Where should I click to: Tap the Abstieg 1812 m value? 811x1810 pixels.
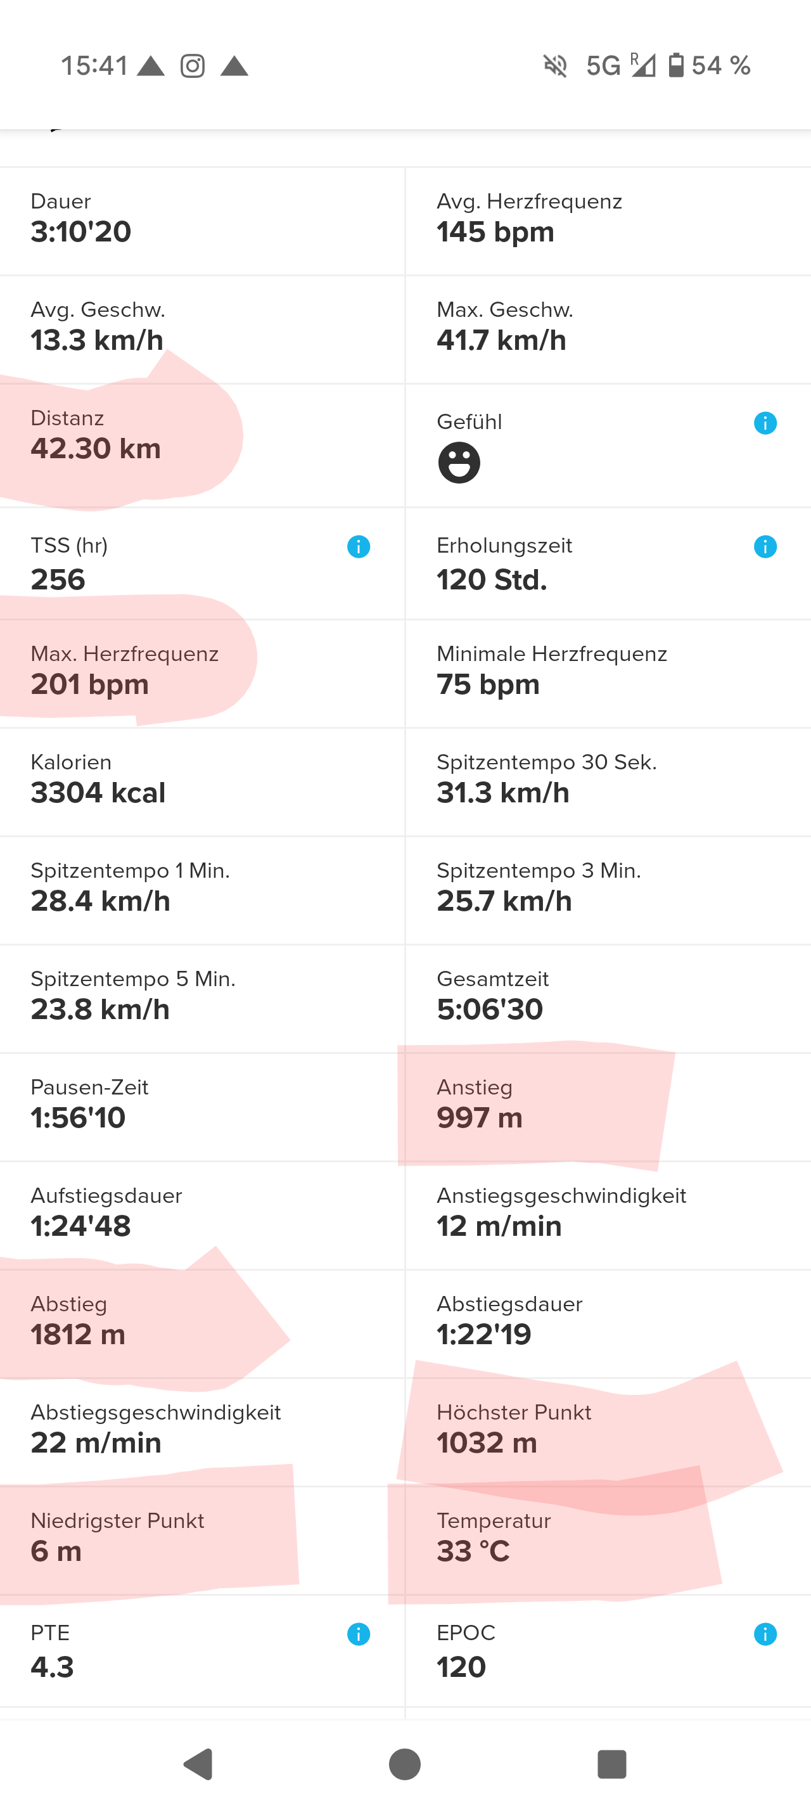78,1333
